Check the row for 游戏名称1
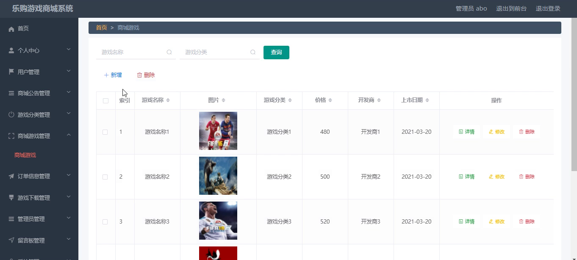 pos(105,132)
